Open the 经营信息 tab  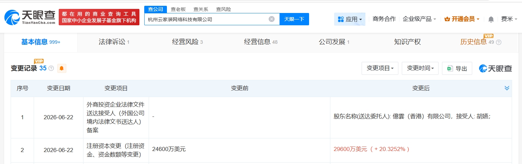[x=261, y=42]
